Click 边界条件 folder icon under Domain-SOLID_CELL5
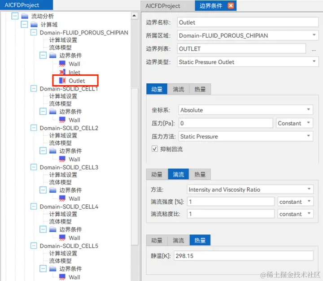323x281 pixels. pyautogui.click(x=53, y=268)
